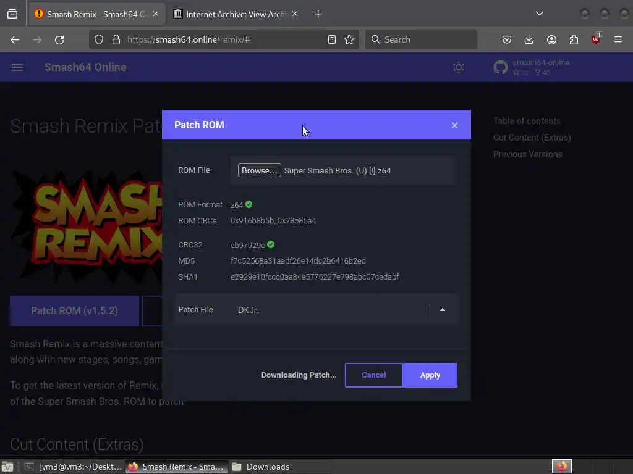The width and height of the screenshot is (633, 474).
Task: Open the extensions puzzle icon
Action: [x=574, y=39]
